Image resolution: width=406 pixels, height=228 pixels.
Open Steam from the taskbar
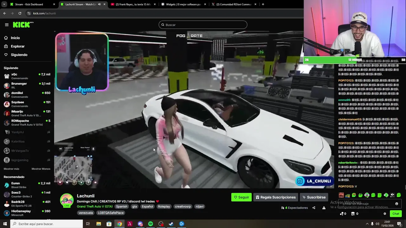171,224
